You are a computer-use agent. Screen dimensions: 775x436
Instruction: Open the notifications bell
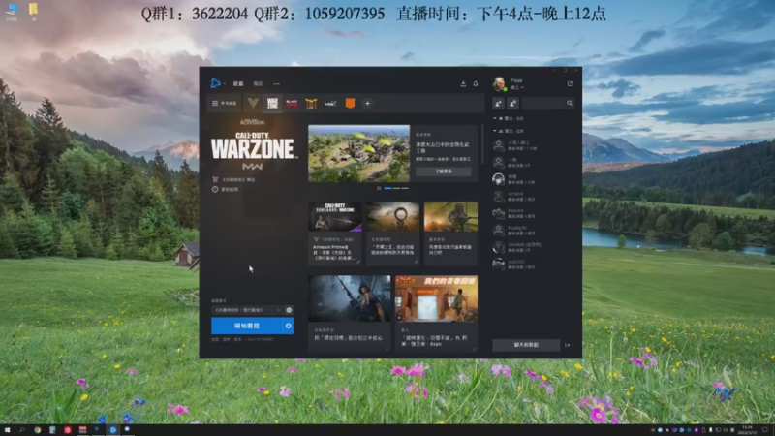[x=476, y=84]
